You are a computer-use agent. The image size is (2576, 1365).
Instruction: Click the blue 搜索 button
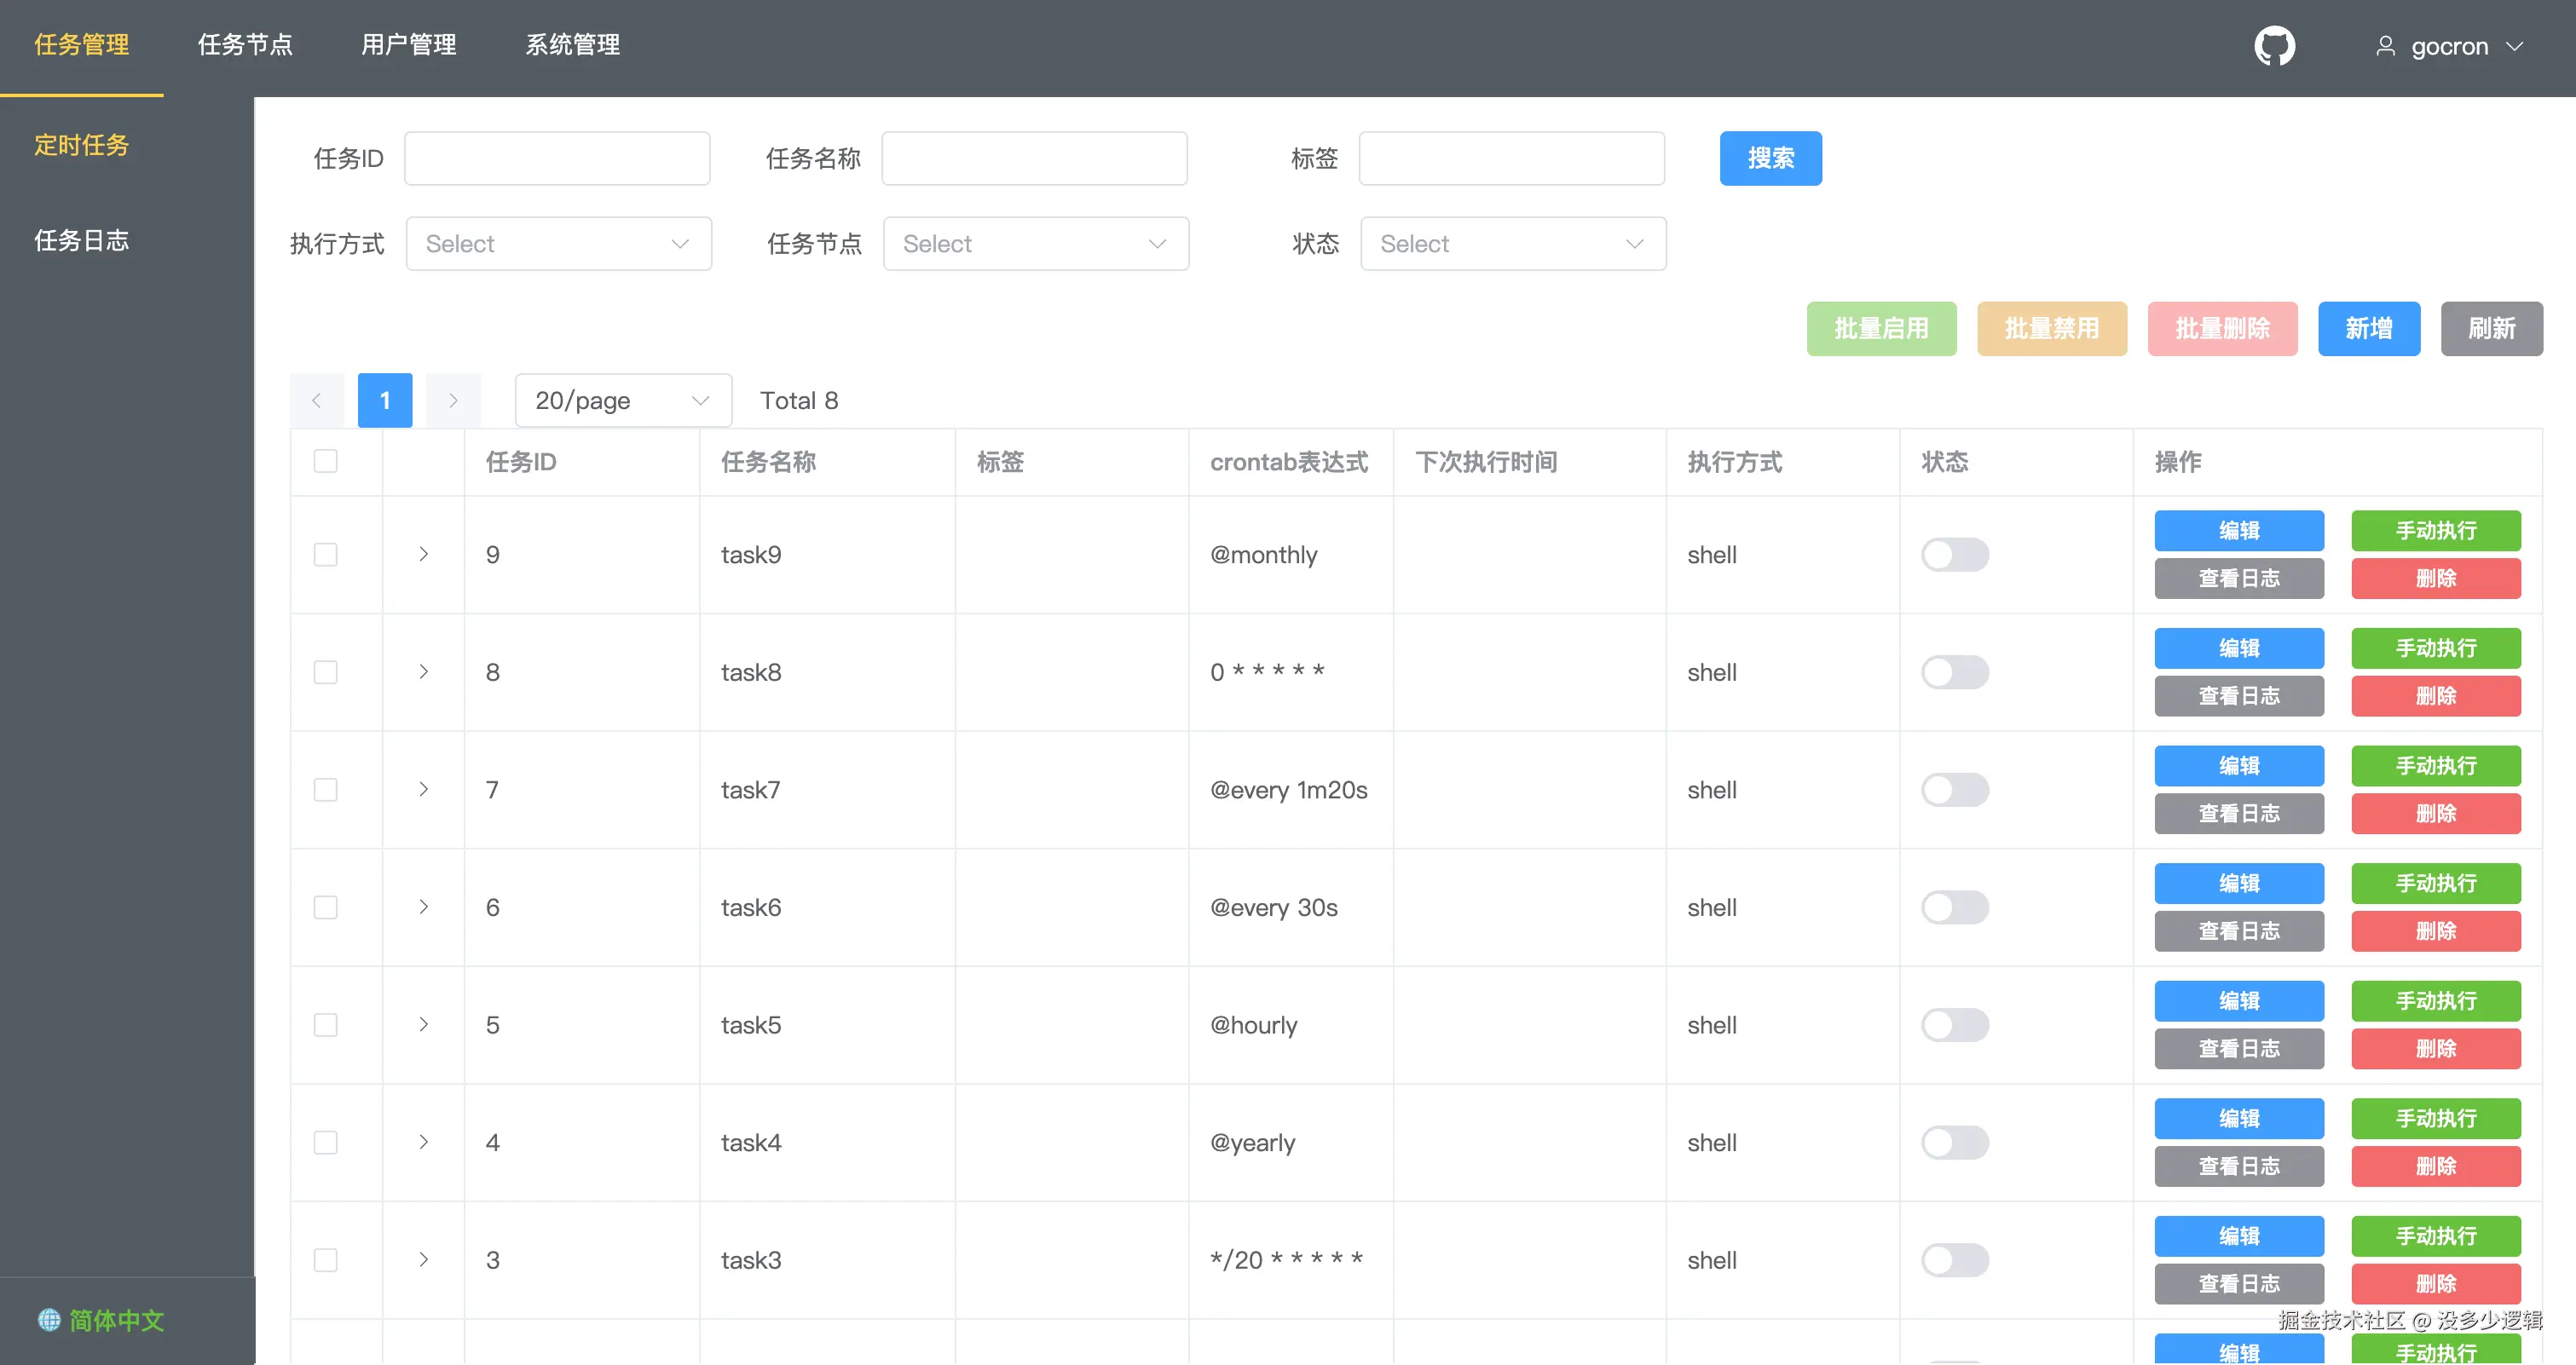pyautogui.click(x=1770, y=158)
